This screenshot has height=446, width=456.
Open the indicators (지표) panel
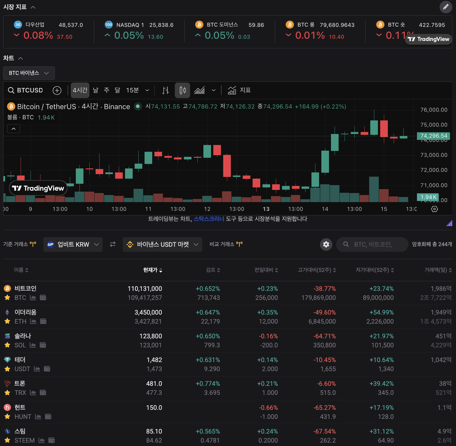click(x=239, y=90)
